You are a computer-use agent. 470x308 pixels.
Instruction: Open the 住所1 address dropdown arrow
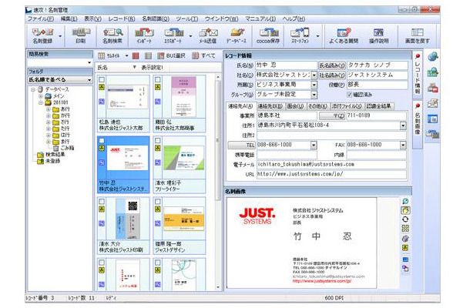point(403,126)
